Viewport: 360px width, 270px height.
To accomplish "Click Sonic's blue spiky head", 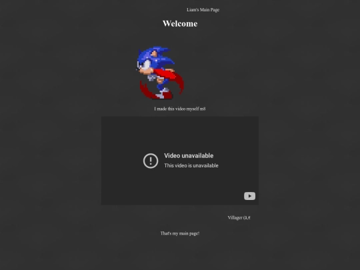I will click(154, 57).
